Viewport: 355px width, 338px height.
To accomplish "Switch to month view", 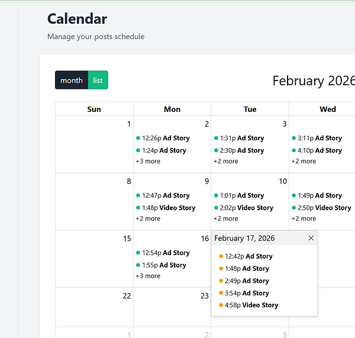I will (72, 81).
